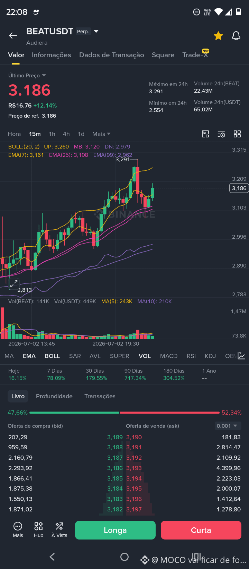249x569 pixels.
Task: Open the Informações tab
Action: coord(52,55)
